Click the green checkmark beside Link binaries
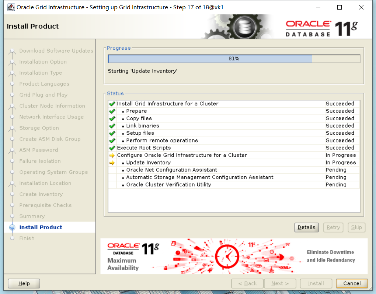The width and height of the screenshot is (376, 294). [x=112, y=126]
